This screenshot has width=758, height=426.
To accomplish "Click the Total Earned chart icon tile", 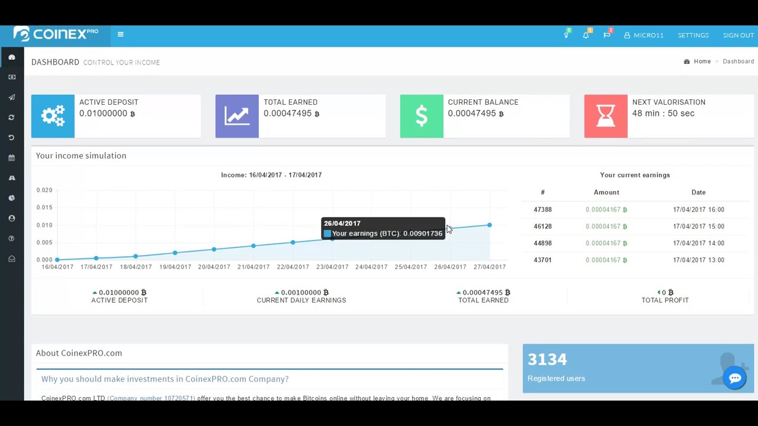I will click(237, 116).
